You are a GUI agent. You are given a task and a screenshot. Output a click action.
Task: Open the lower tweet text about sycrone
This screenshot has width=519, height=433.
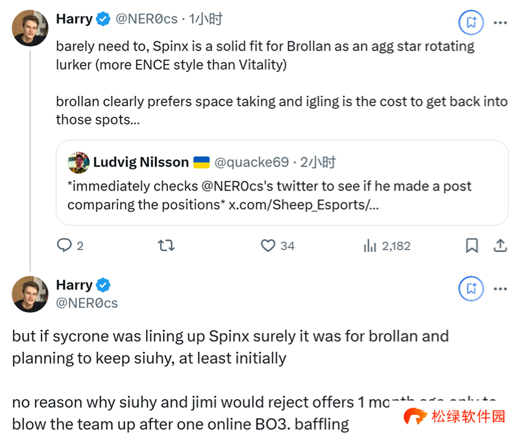point(230,347)
